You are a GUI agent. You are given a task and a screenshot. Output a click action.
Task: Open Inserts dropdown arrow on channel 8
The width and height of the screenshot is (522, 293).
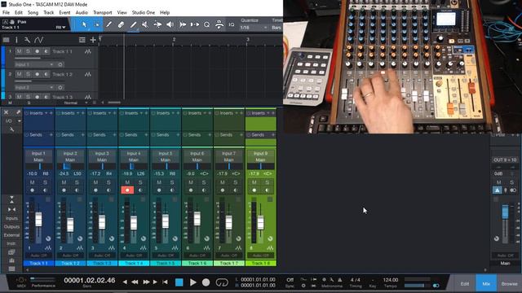pyautogui.click(x=268, y=113)
